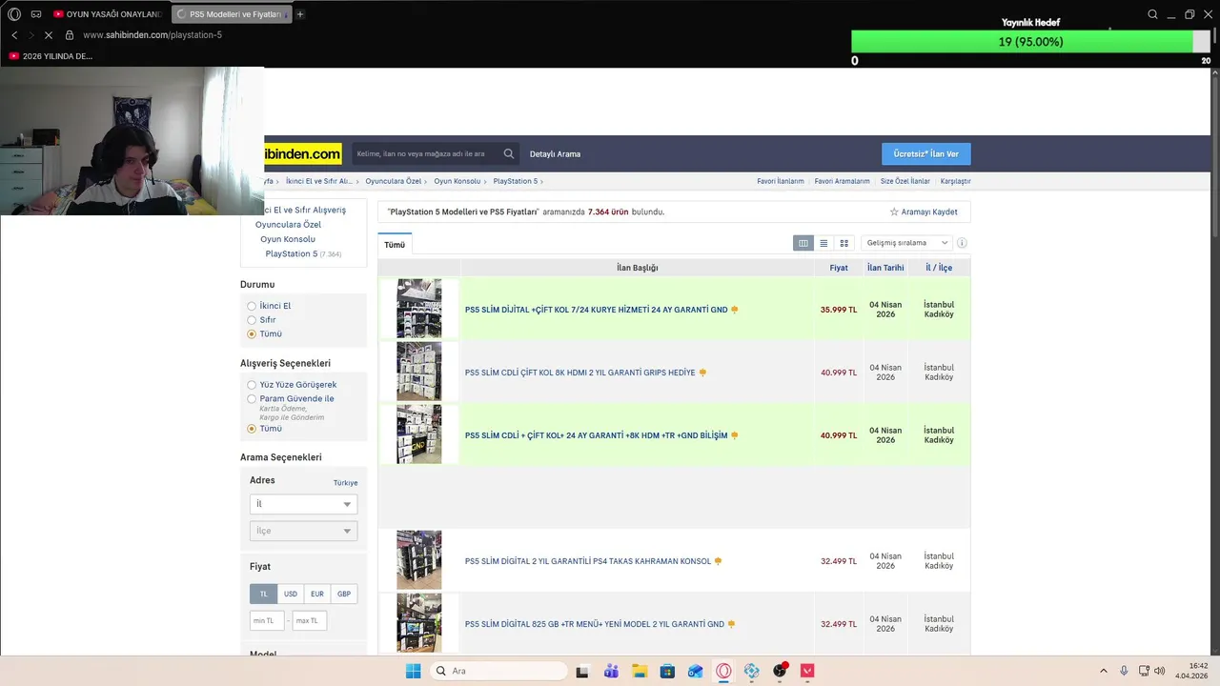Stop page loading with the X icon
Viewport: 1220px width, 686px height.
(49, 35)
